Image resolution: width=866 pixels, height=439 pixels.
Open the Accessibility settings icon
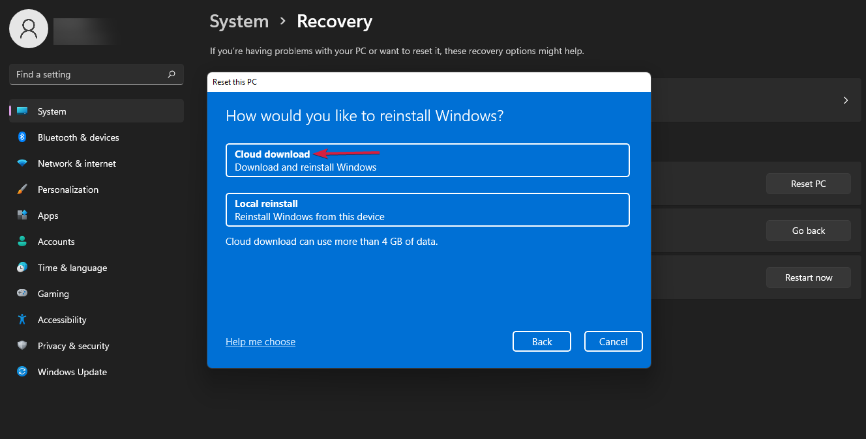click(x=23, y=320)
